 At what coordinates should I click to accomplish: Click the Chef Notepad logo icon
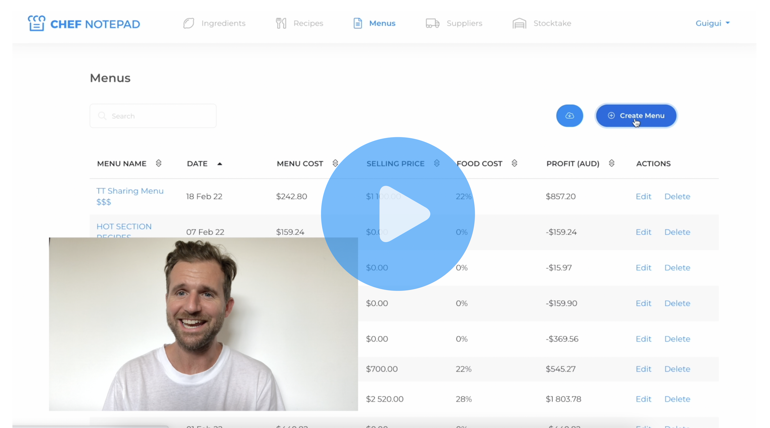(x=37, y=23)
